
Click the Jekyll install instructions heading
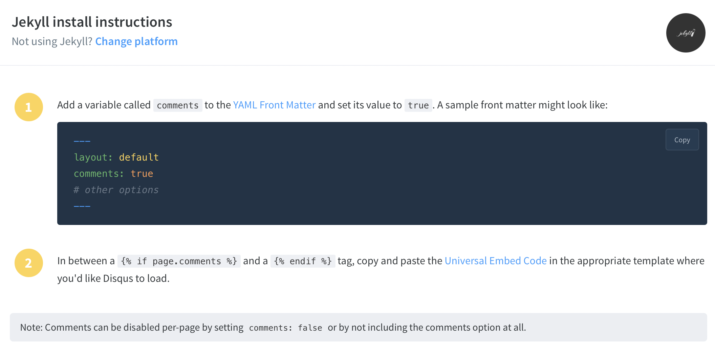[x=92, y=22]
